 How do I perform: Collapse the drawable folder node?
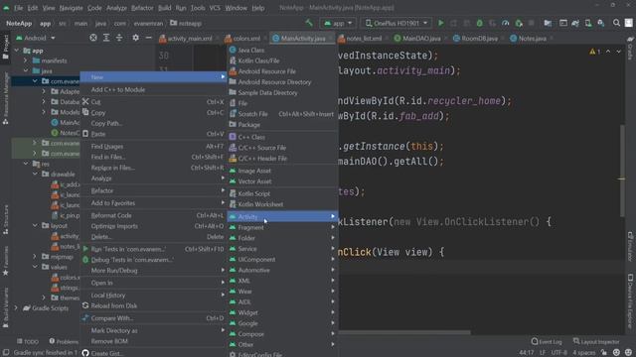point(35,175)
